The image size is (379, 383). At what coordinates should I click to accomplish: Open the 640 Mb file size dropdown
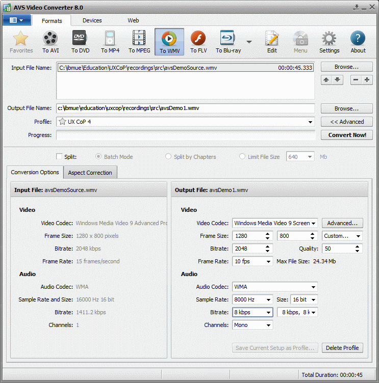(300, 157)
